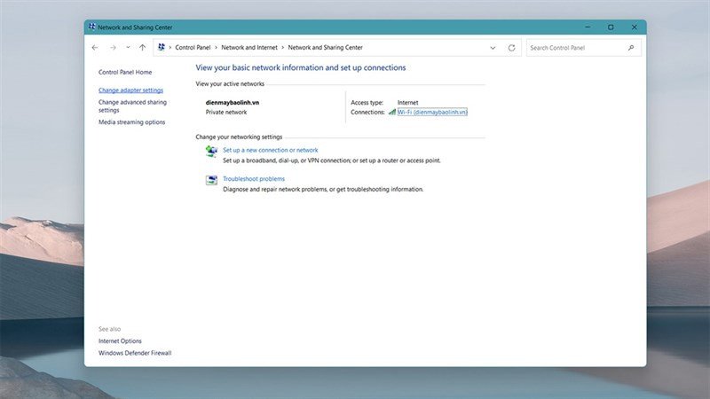Click the new connection setup icon
Image resolution: width=710 pixels, height=399 pixels.
pyautogui.click(x=211, y=151)
